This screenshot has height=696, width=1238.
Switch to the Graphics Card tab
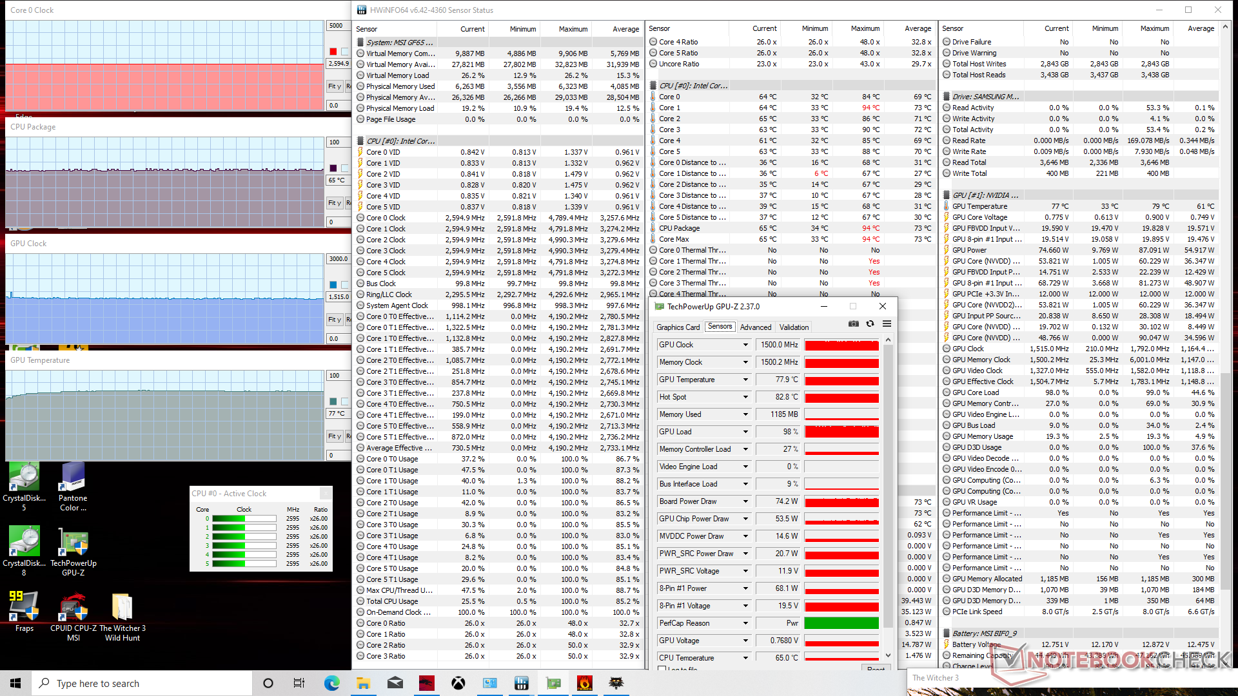(678, 327)
